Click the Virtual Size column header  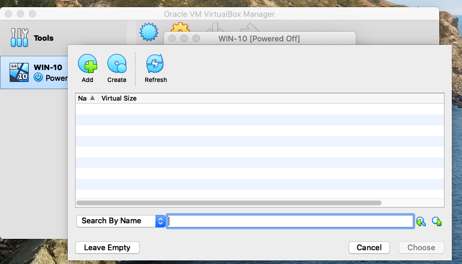pos(119,98)
